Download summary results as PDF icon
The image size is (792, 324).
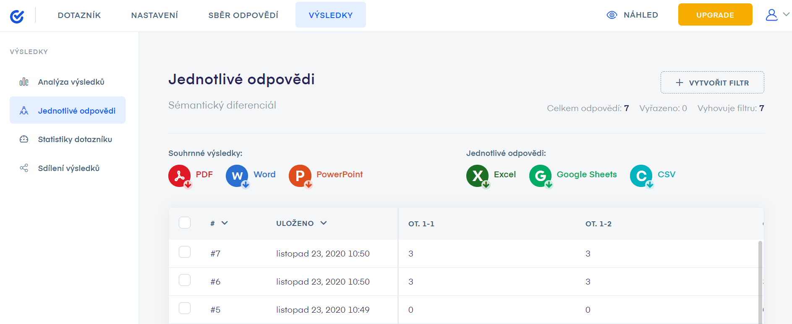pos(179,176)
